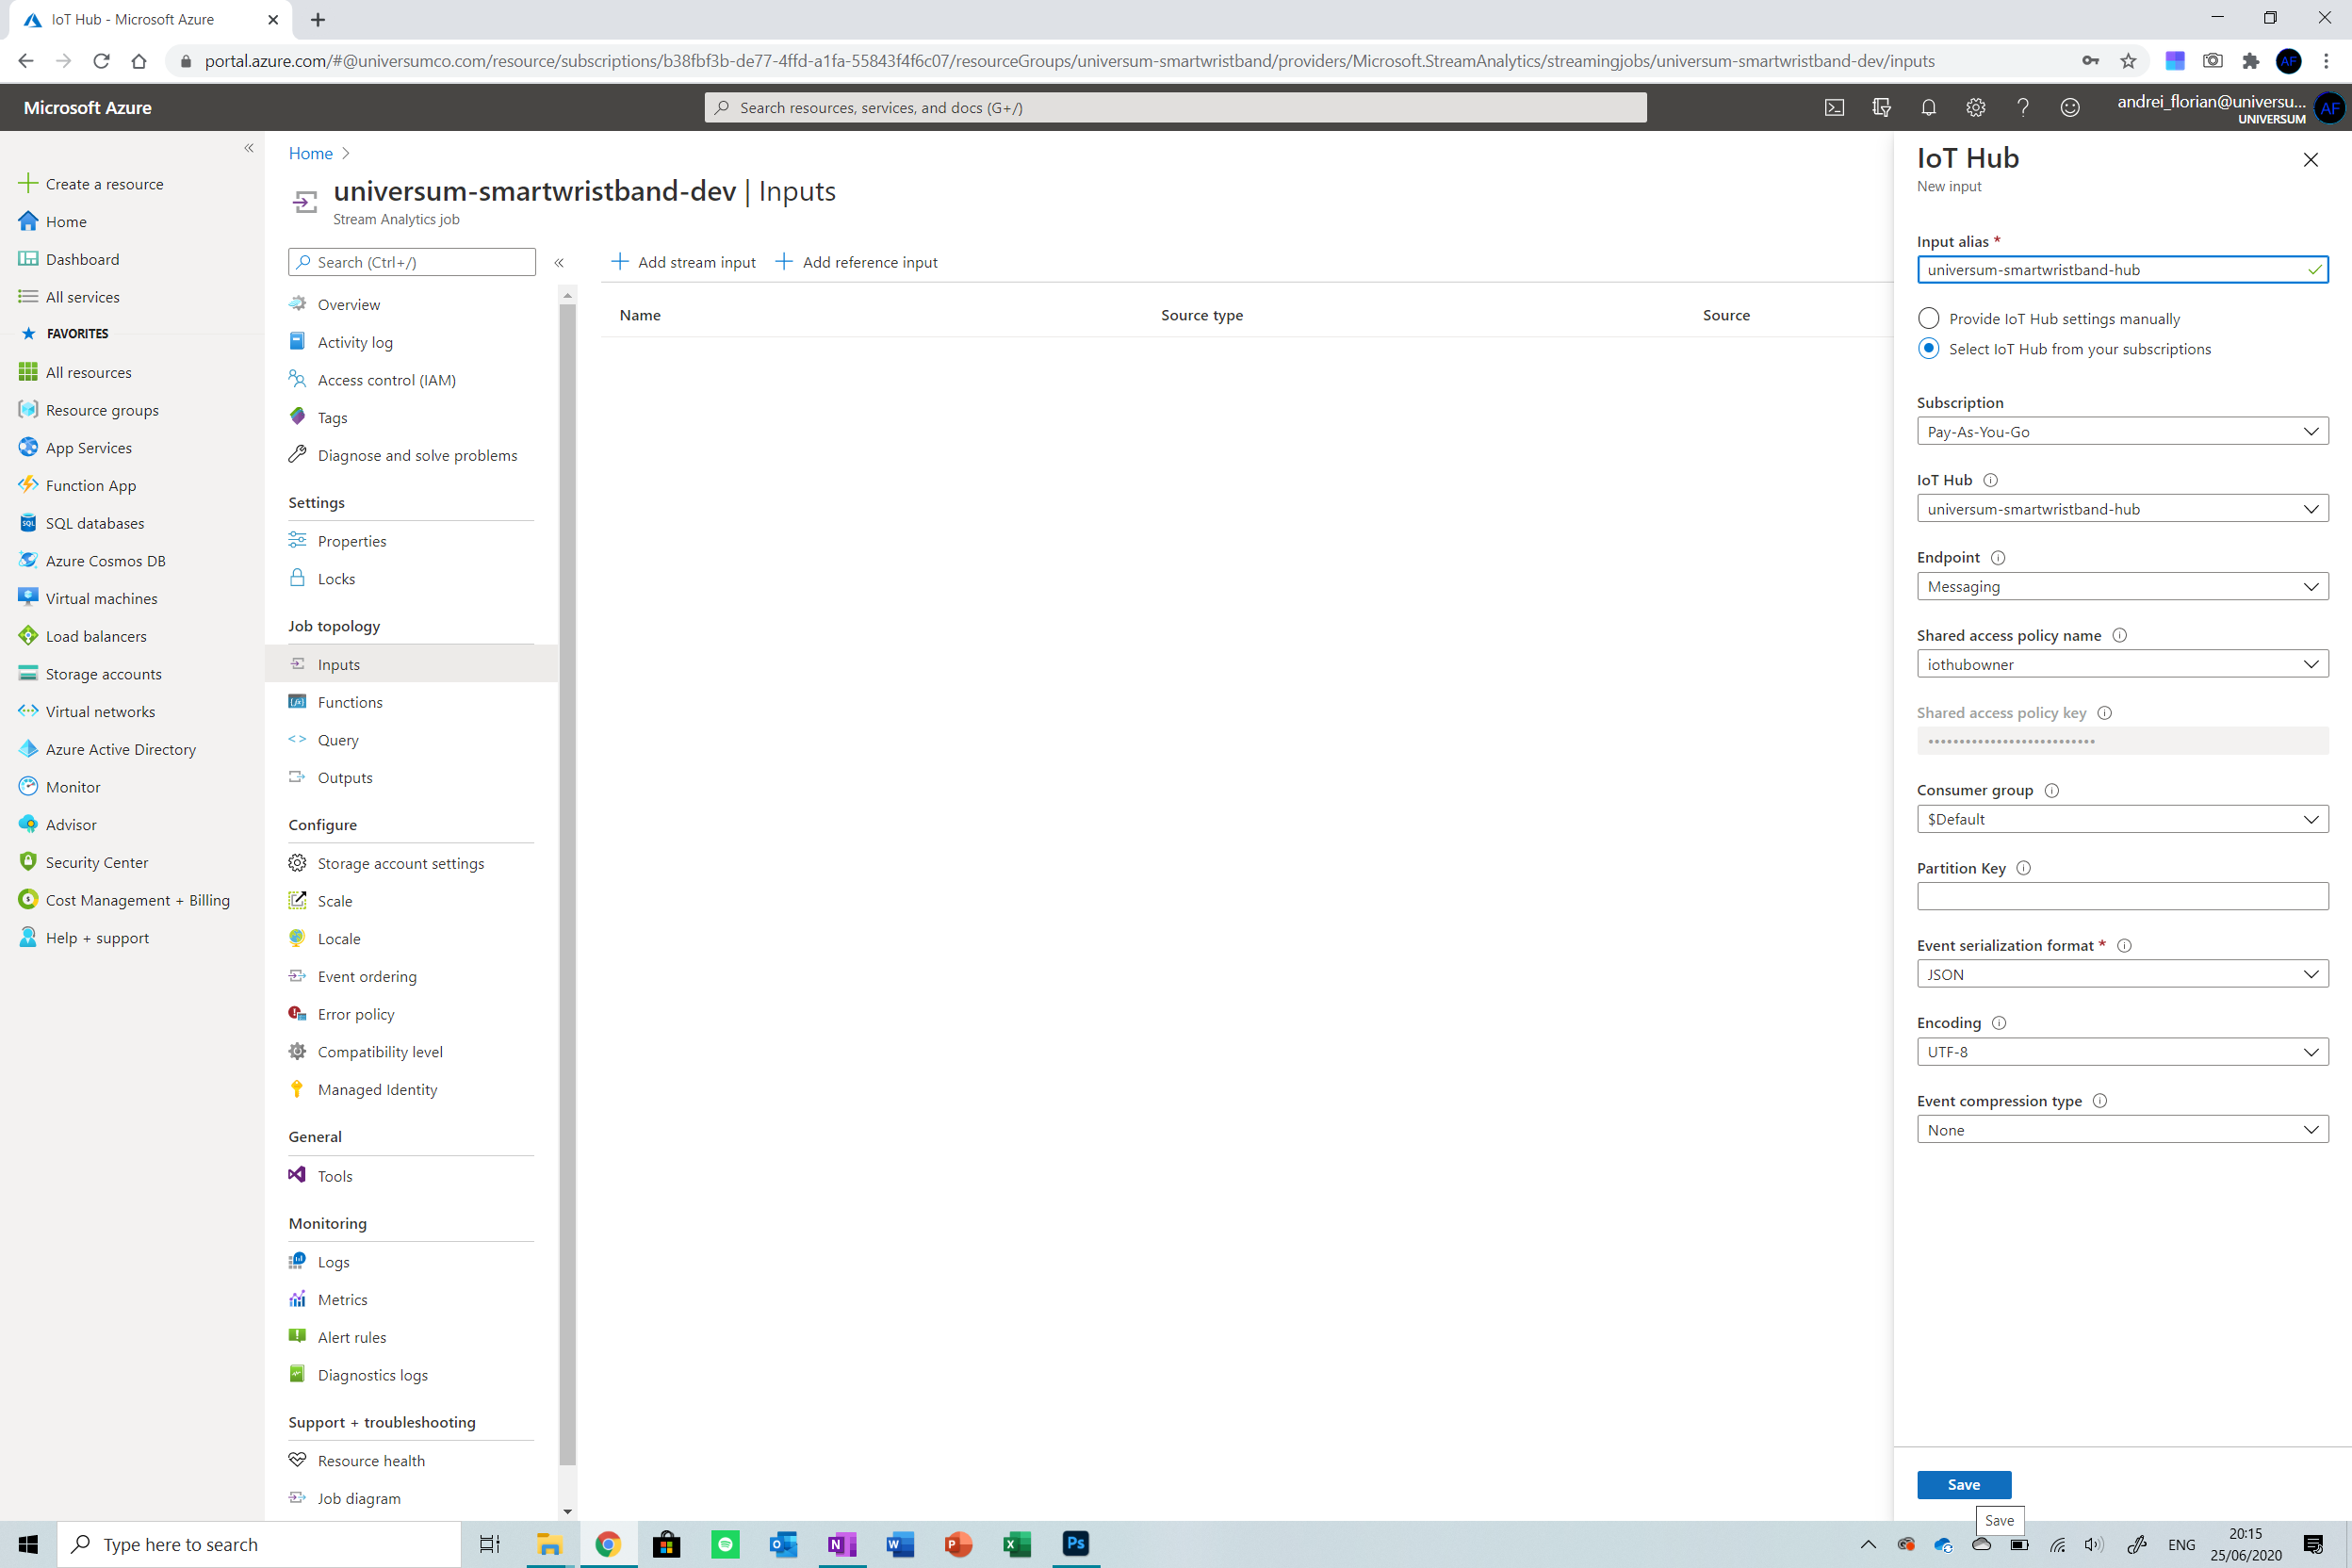The image size is (2352, 1568).
Task: Open the Query menu item
Action: (338, 740)
